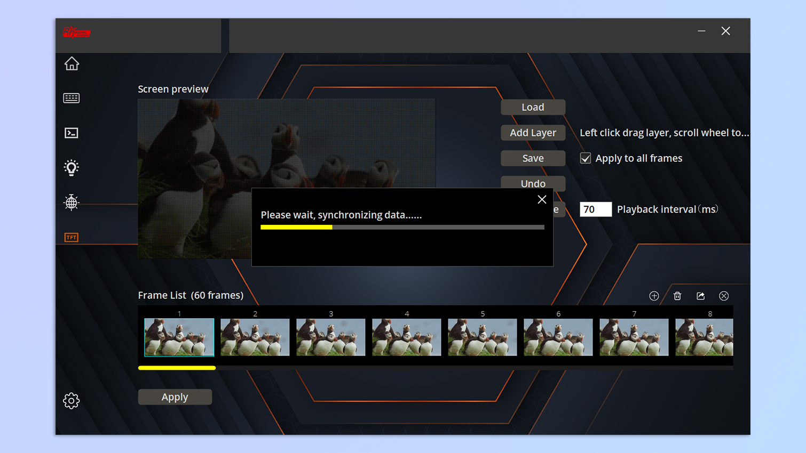The width and height of the screenshot is (806, 453).
Task: Close the synchronizing data dialog
Action: pyautogui.click(x=542, y=199)
